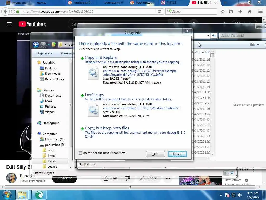Screen dimensions: 266x200
Task: Select Homegroup in sidebar
Action: [x=51, y=123]
